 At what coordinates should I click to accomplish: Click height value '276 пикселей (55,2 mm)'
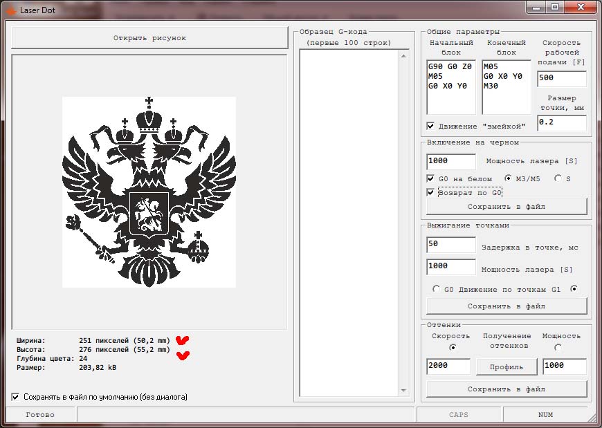125,349
